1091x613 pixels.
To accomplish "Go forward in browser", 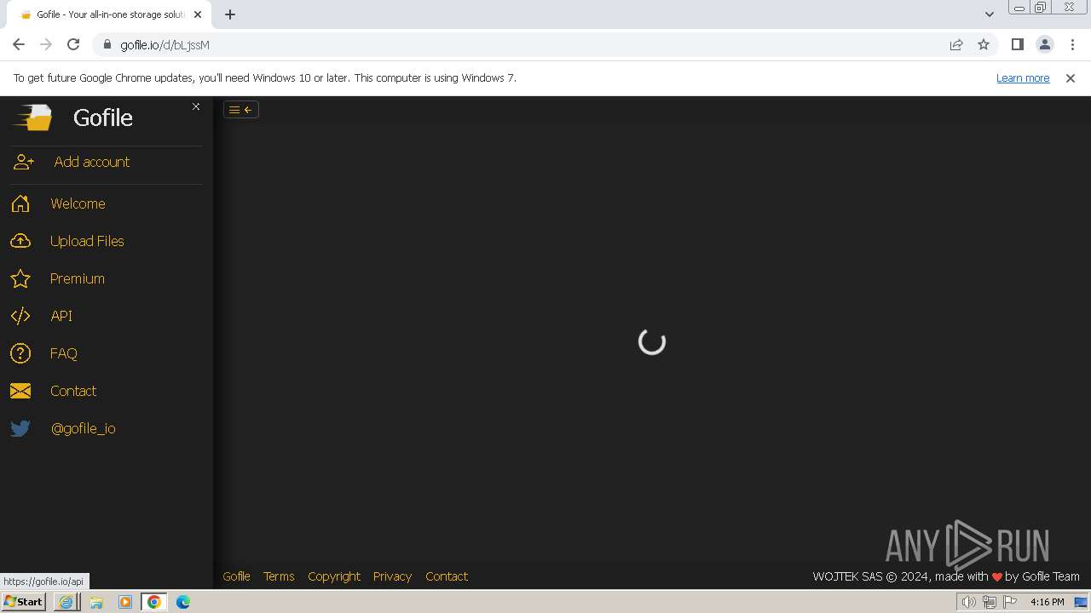I will pyautogui.click(x=46, y=44).
